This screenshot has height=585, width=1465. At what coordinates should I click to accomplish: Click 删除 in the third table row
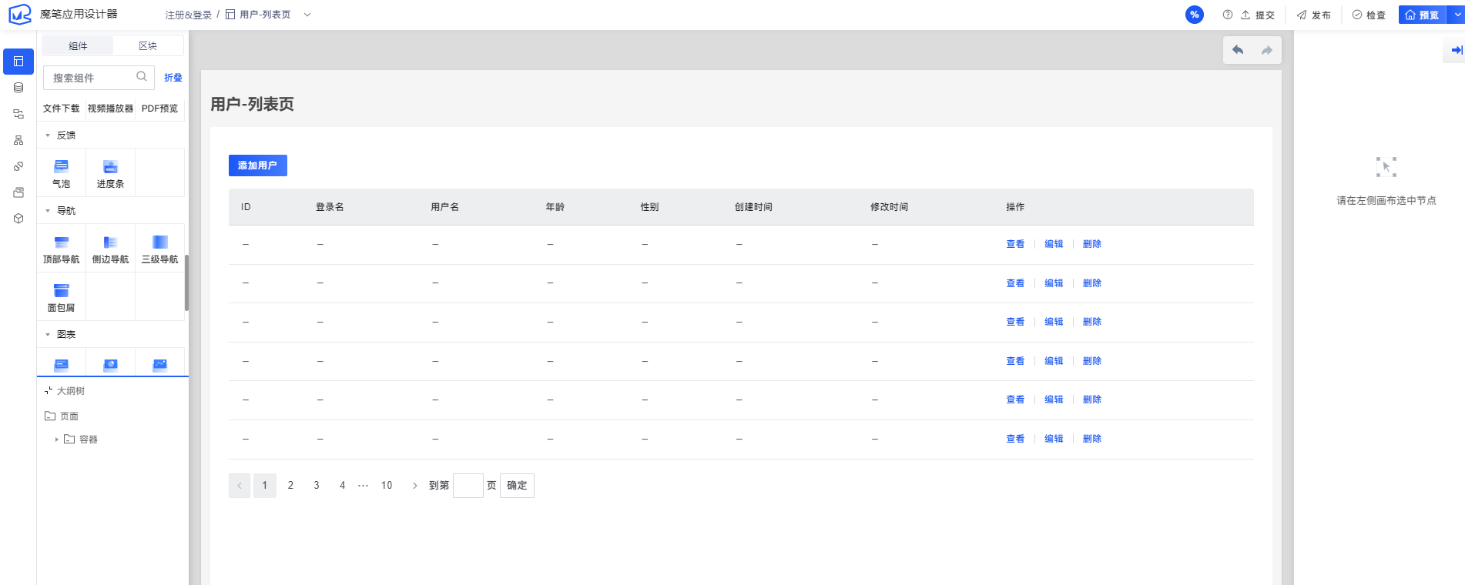(1092, 322)
